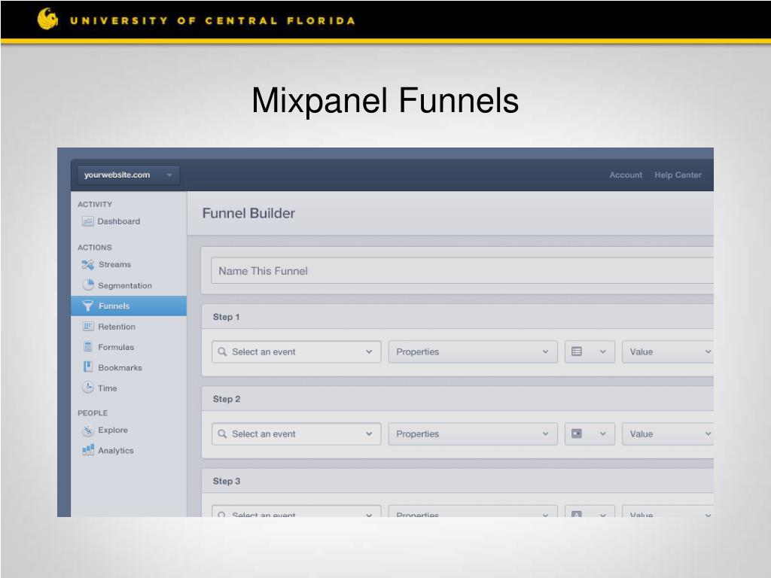Open Analytics under People
This screenshot has height=578, width=771.
[x=129, y=451]
